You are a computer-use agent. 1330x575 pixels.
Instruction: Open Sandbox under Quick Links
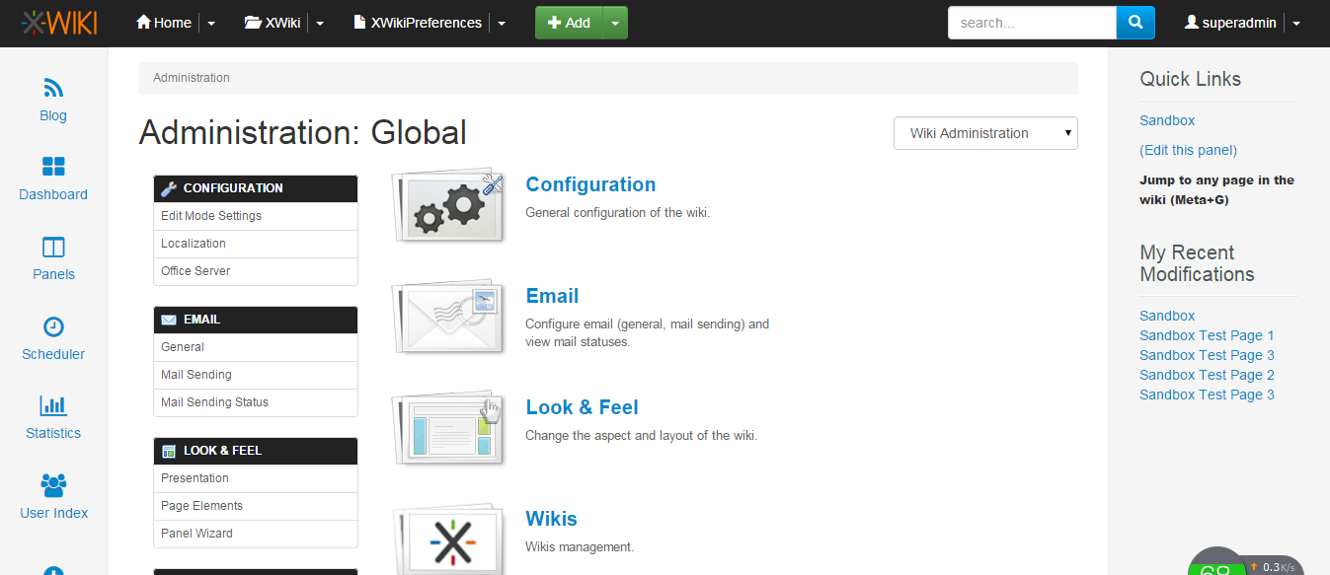[1167, 120]
